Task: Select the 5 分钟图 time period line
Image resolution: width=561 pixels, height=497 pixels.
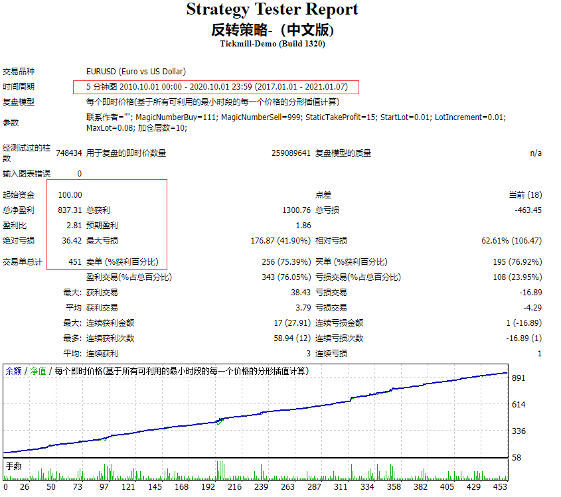Action: tap(217, 87)
